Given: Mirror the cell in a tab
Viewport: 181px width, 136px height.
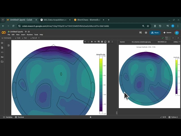Looking at the screenshot, I should [x=105, y=42].
